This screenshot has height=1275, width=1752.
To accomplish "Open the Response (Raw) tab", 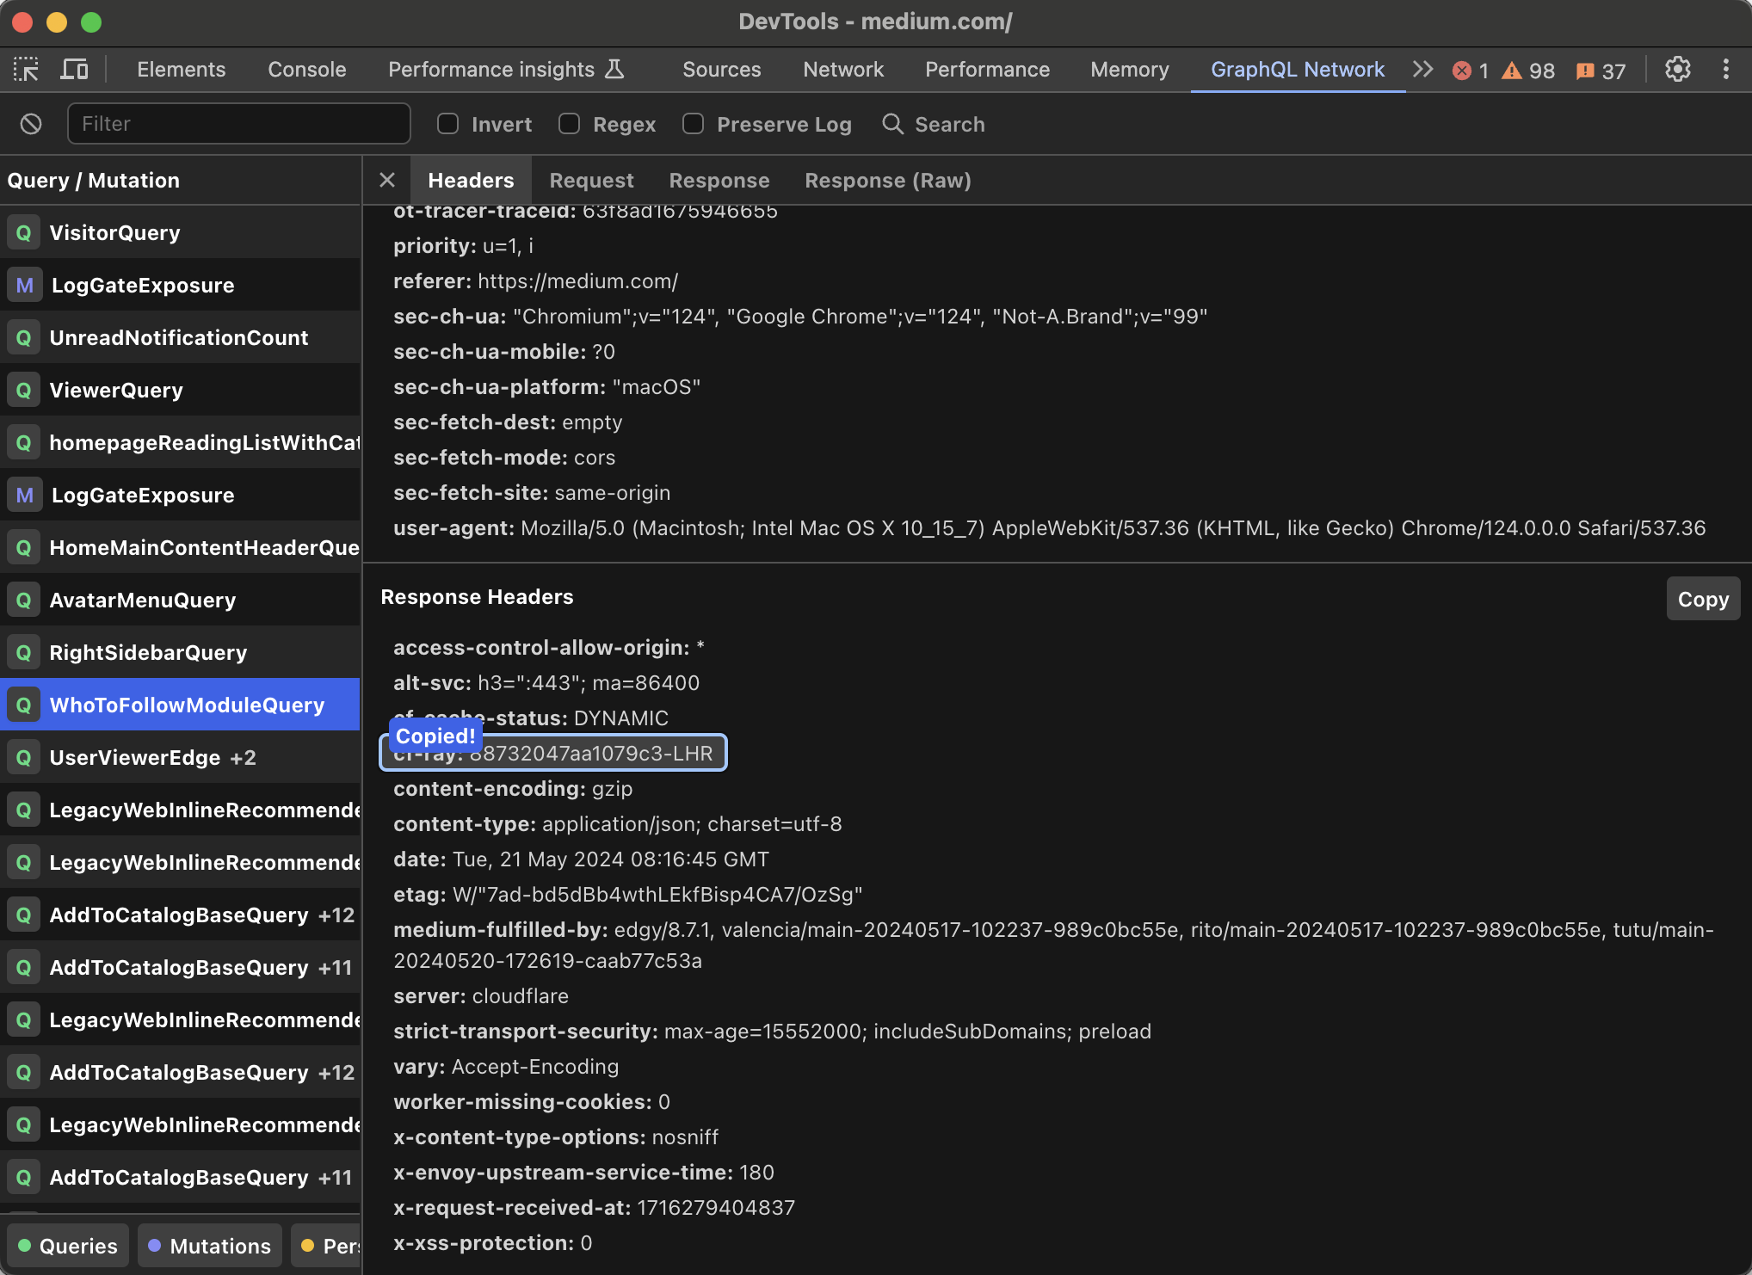I will click(887, 180).
